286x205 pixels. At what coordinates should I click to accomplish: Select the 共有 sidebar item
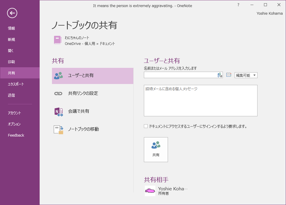tap(20, 73)
